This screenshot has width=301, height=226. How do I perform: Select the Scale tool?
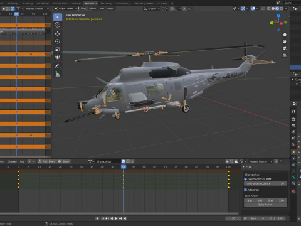(58, 49)
